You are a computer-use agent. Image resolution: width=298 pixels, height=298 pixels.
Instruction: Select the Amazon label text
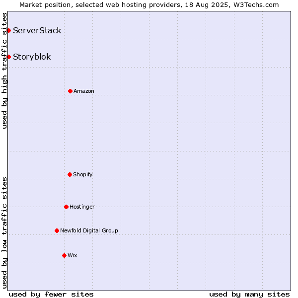click(x=84, y=91)
